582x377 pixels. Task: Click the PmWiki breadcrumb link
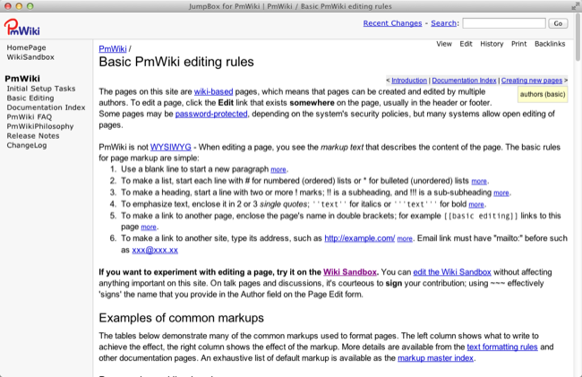click(x=113, y=49)
